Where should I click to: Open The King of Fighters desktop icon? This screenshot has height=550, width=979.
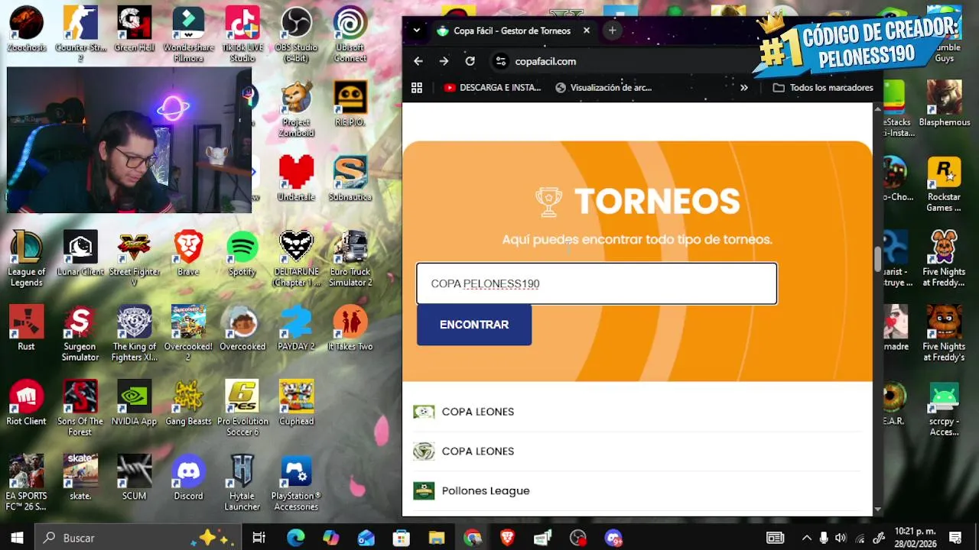(134, 333)
